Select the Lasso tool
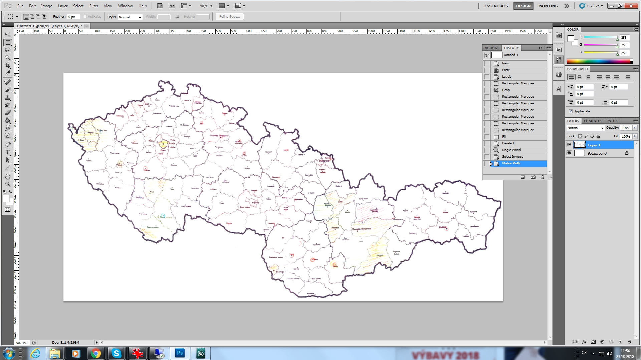The height and width of the screenshot is (360, 641). [x=8, y=50]
